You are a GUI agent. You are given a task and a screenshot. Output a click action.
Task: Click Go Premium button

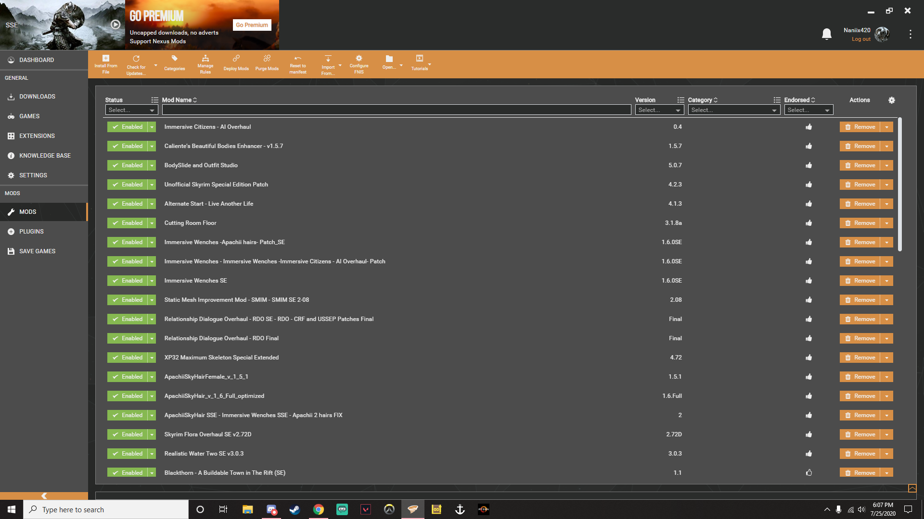point(252,25)
